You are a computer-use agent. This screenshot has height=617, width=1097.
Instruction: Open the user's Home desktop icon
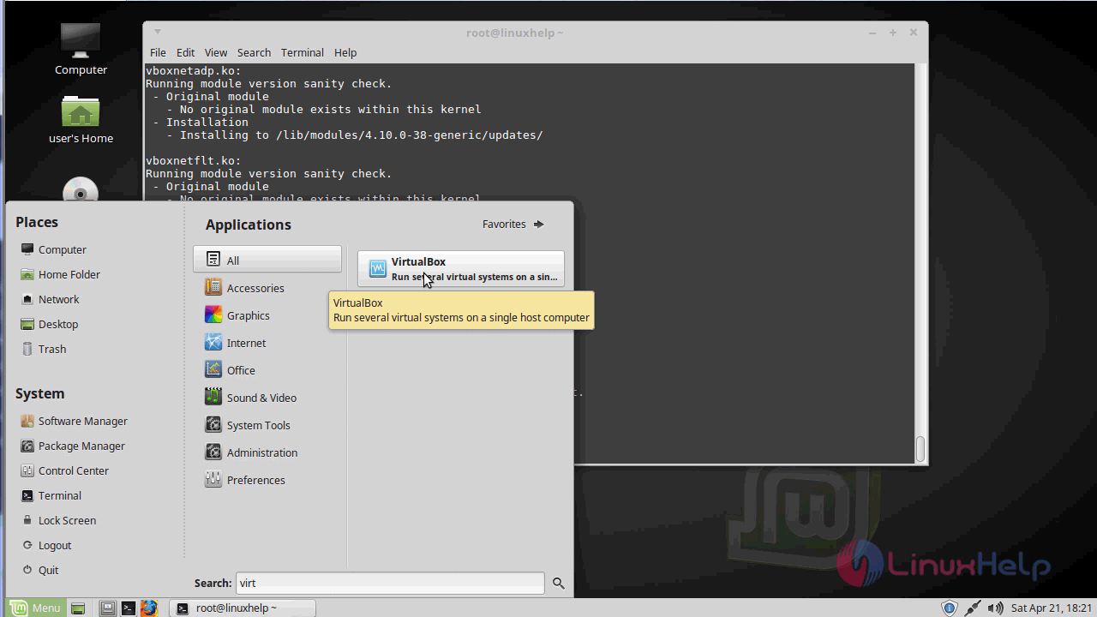pos(81,119)
